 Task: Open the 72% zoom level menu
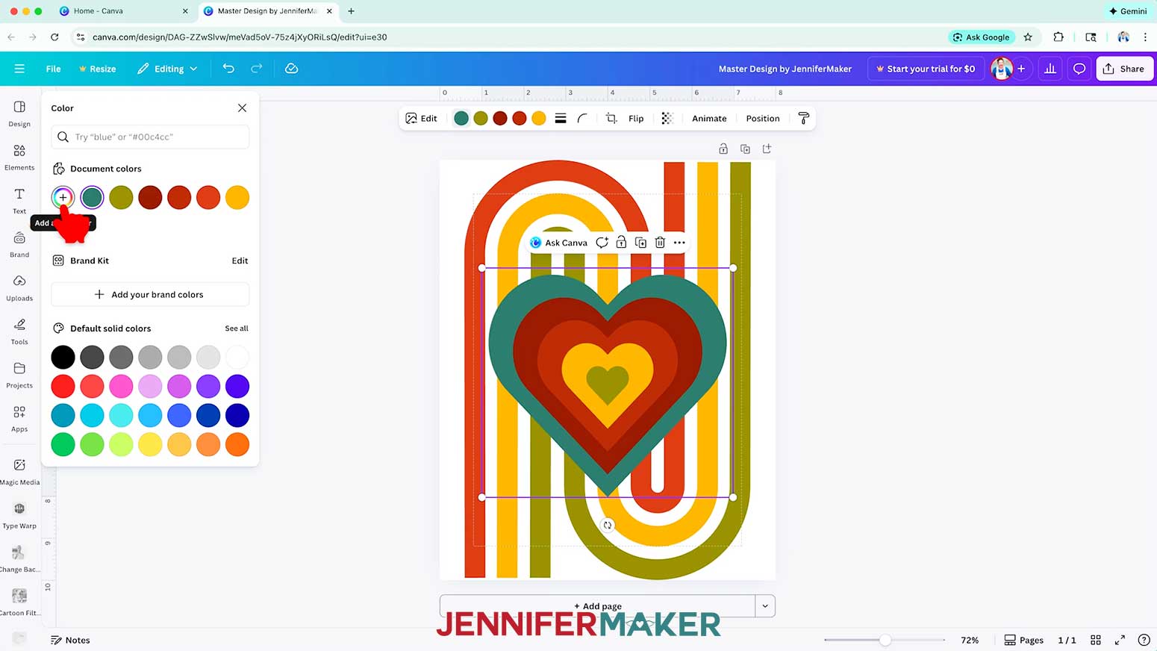click(x=970, y=640)
